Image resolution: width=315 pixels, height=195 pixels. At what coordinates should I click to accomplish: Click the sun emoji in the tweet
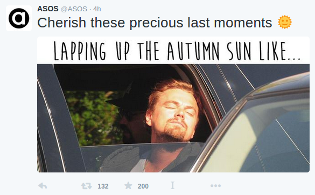click(285, 22)
